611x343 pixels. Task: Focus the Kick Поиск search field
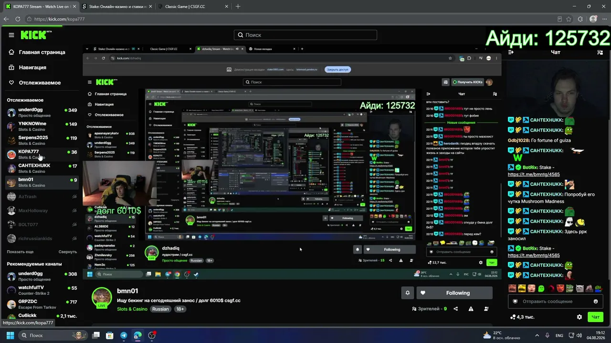(x=305, y=35)
